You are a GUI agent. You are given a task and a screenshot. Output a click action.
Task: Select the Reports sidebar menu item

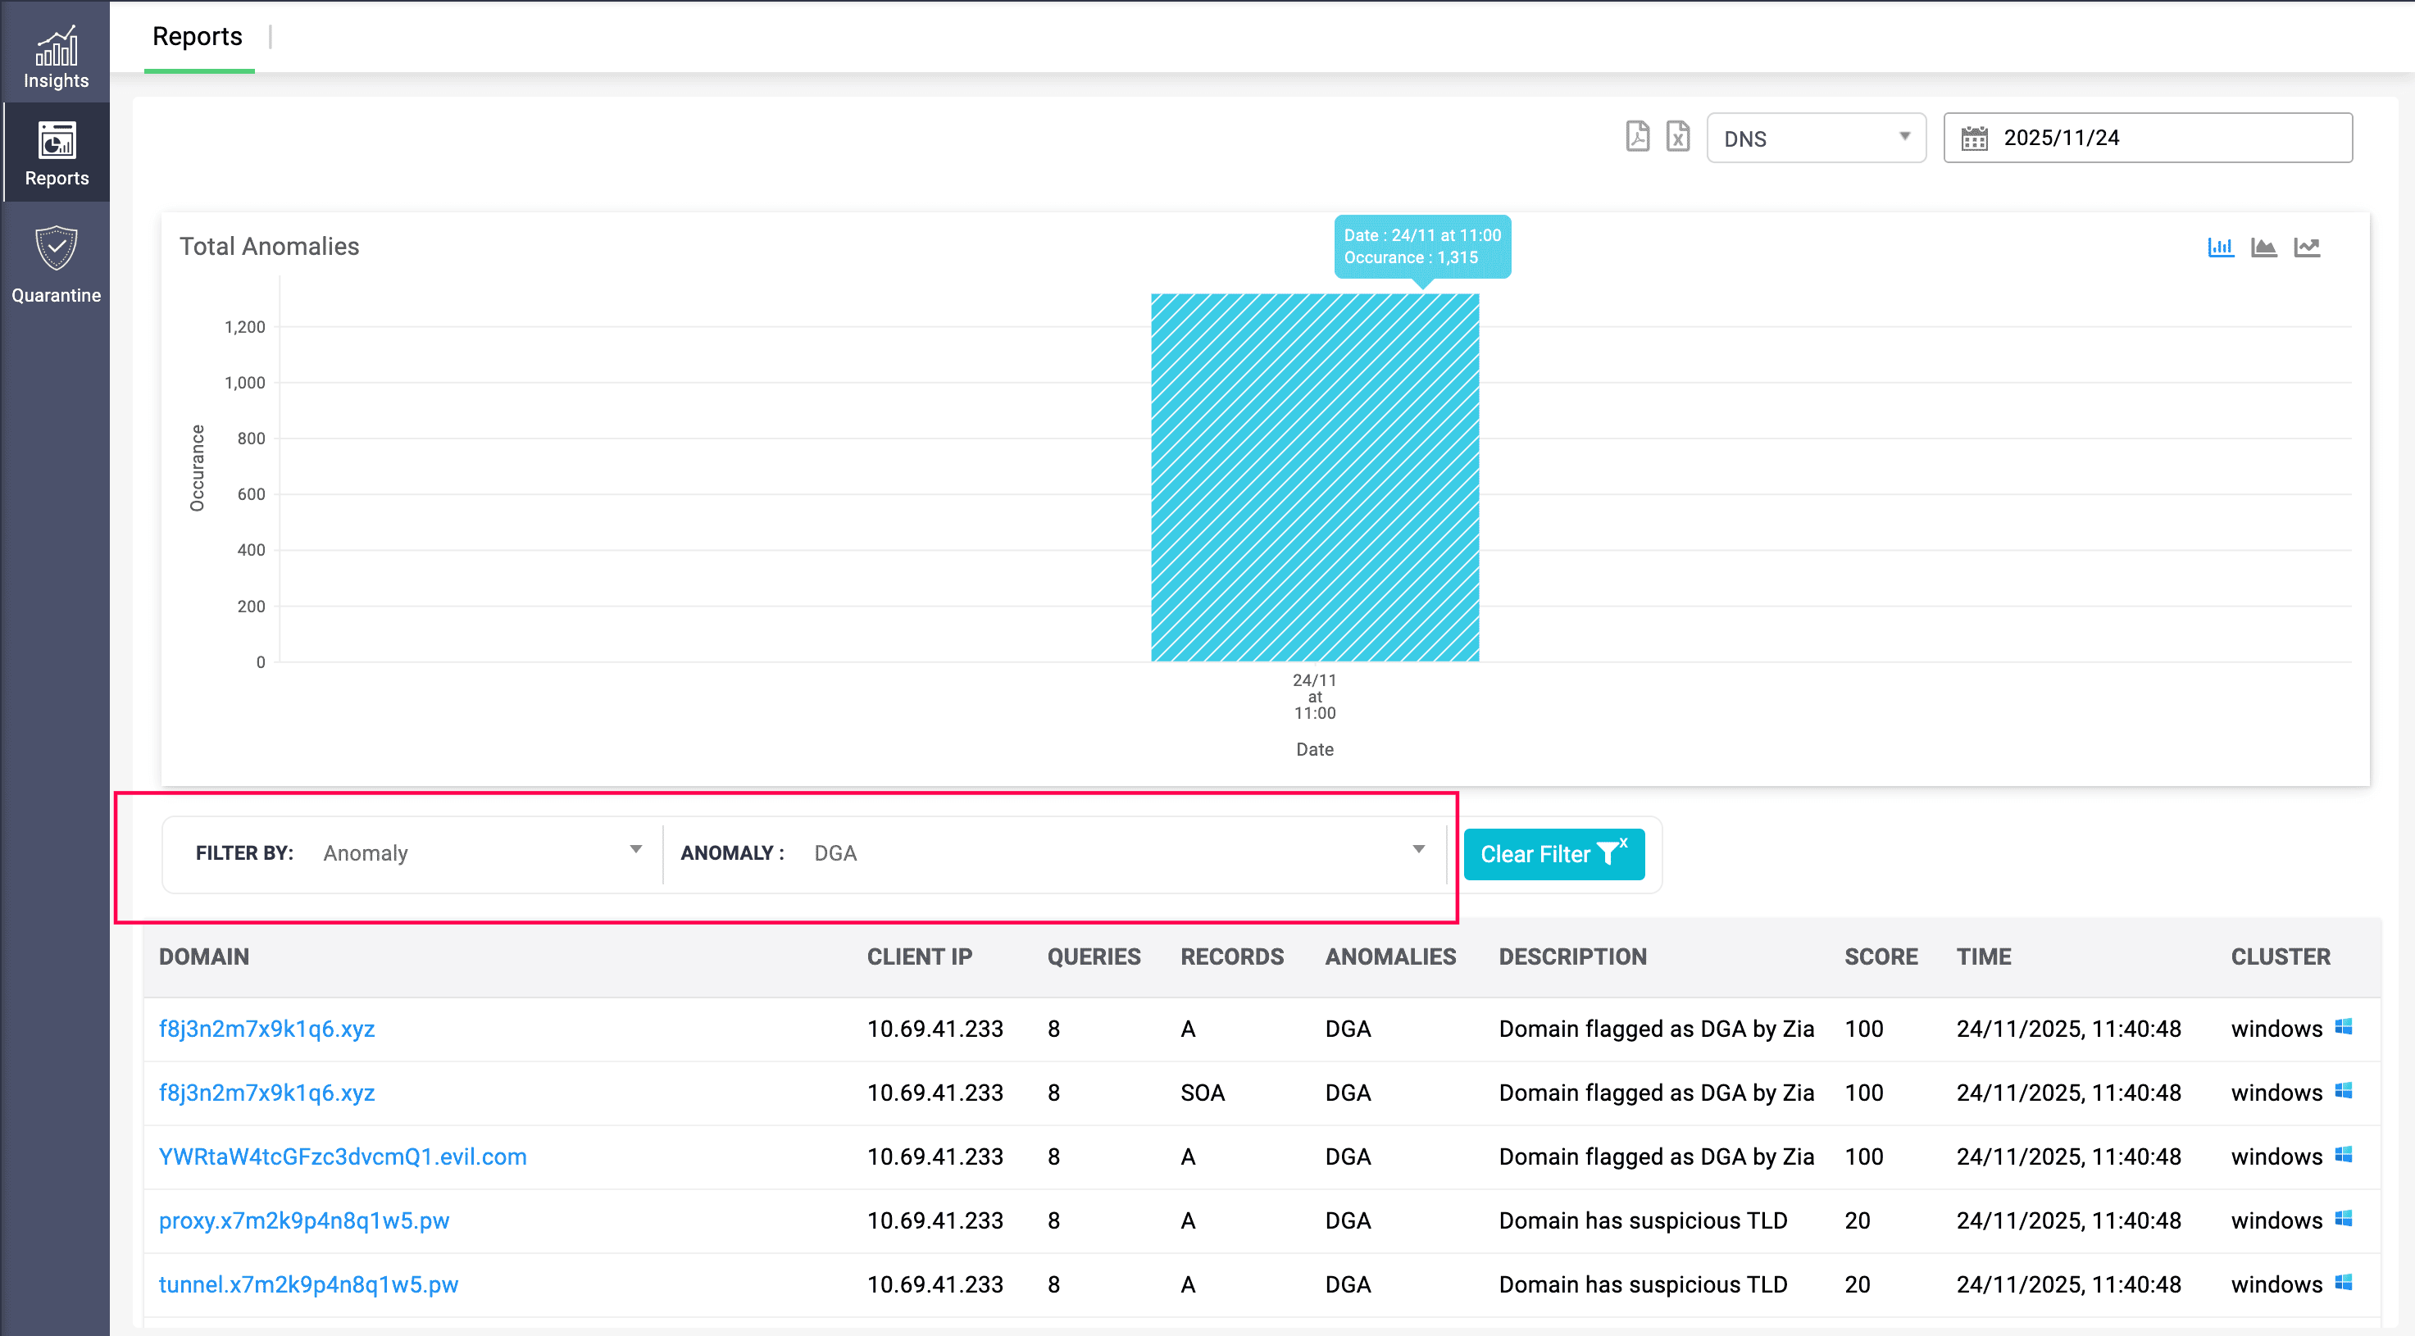[x=55, y=151]
